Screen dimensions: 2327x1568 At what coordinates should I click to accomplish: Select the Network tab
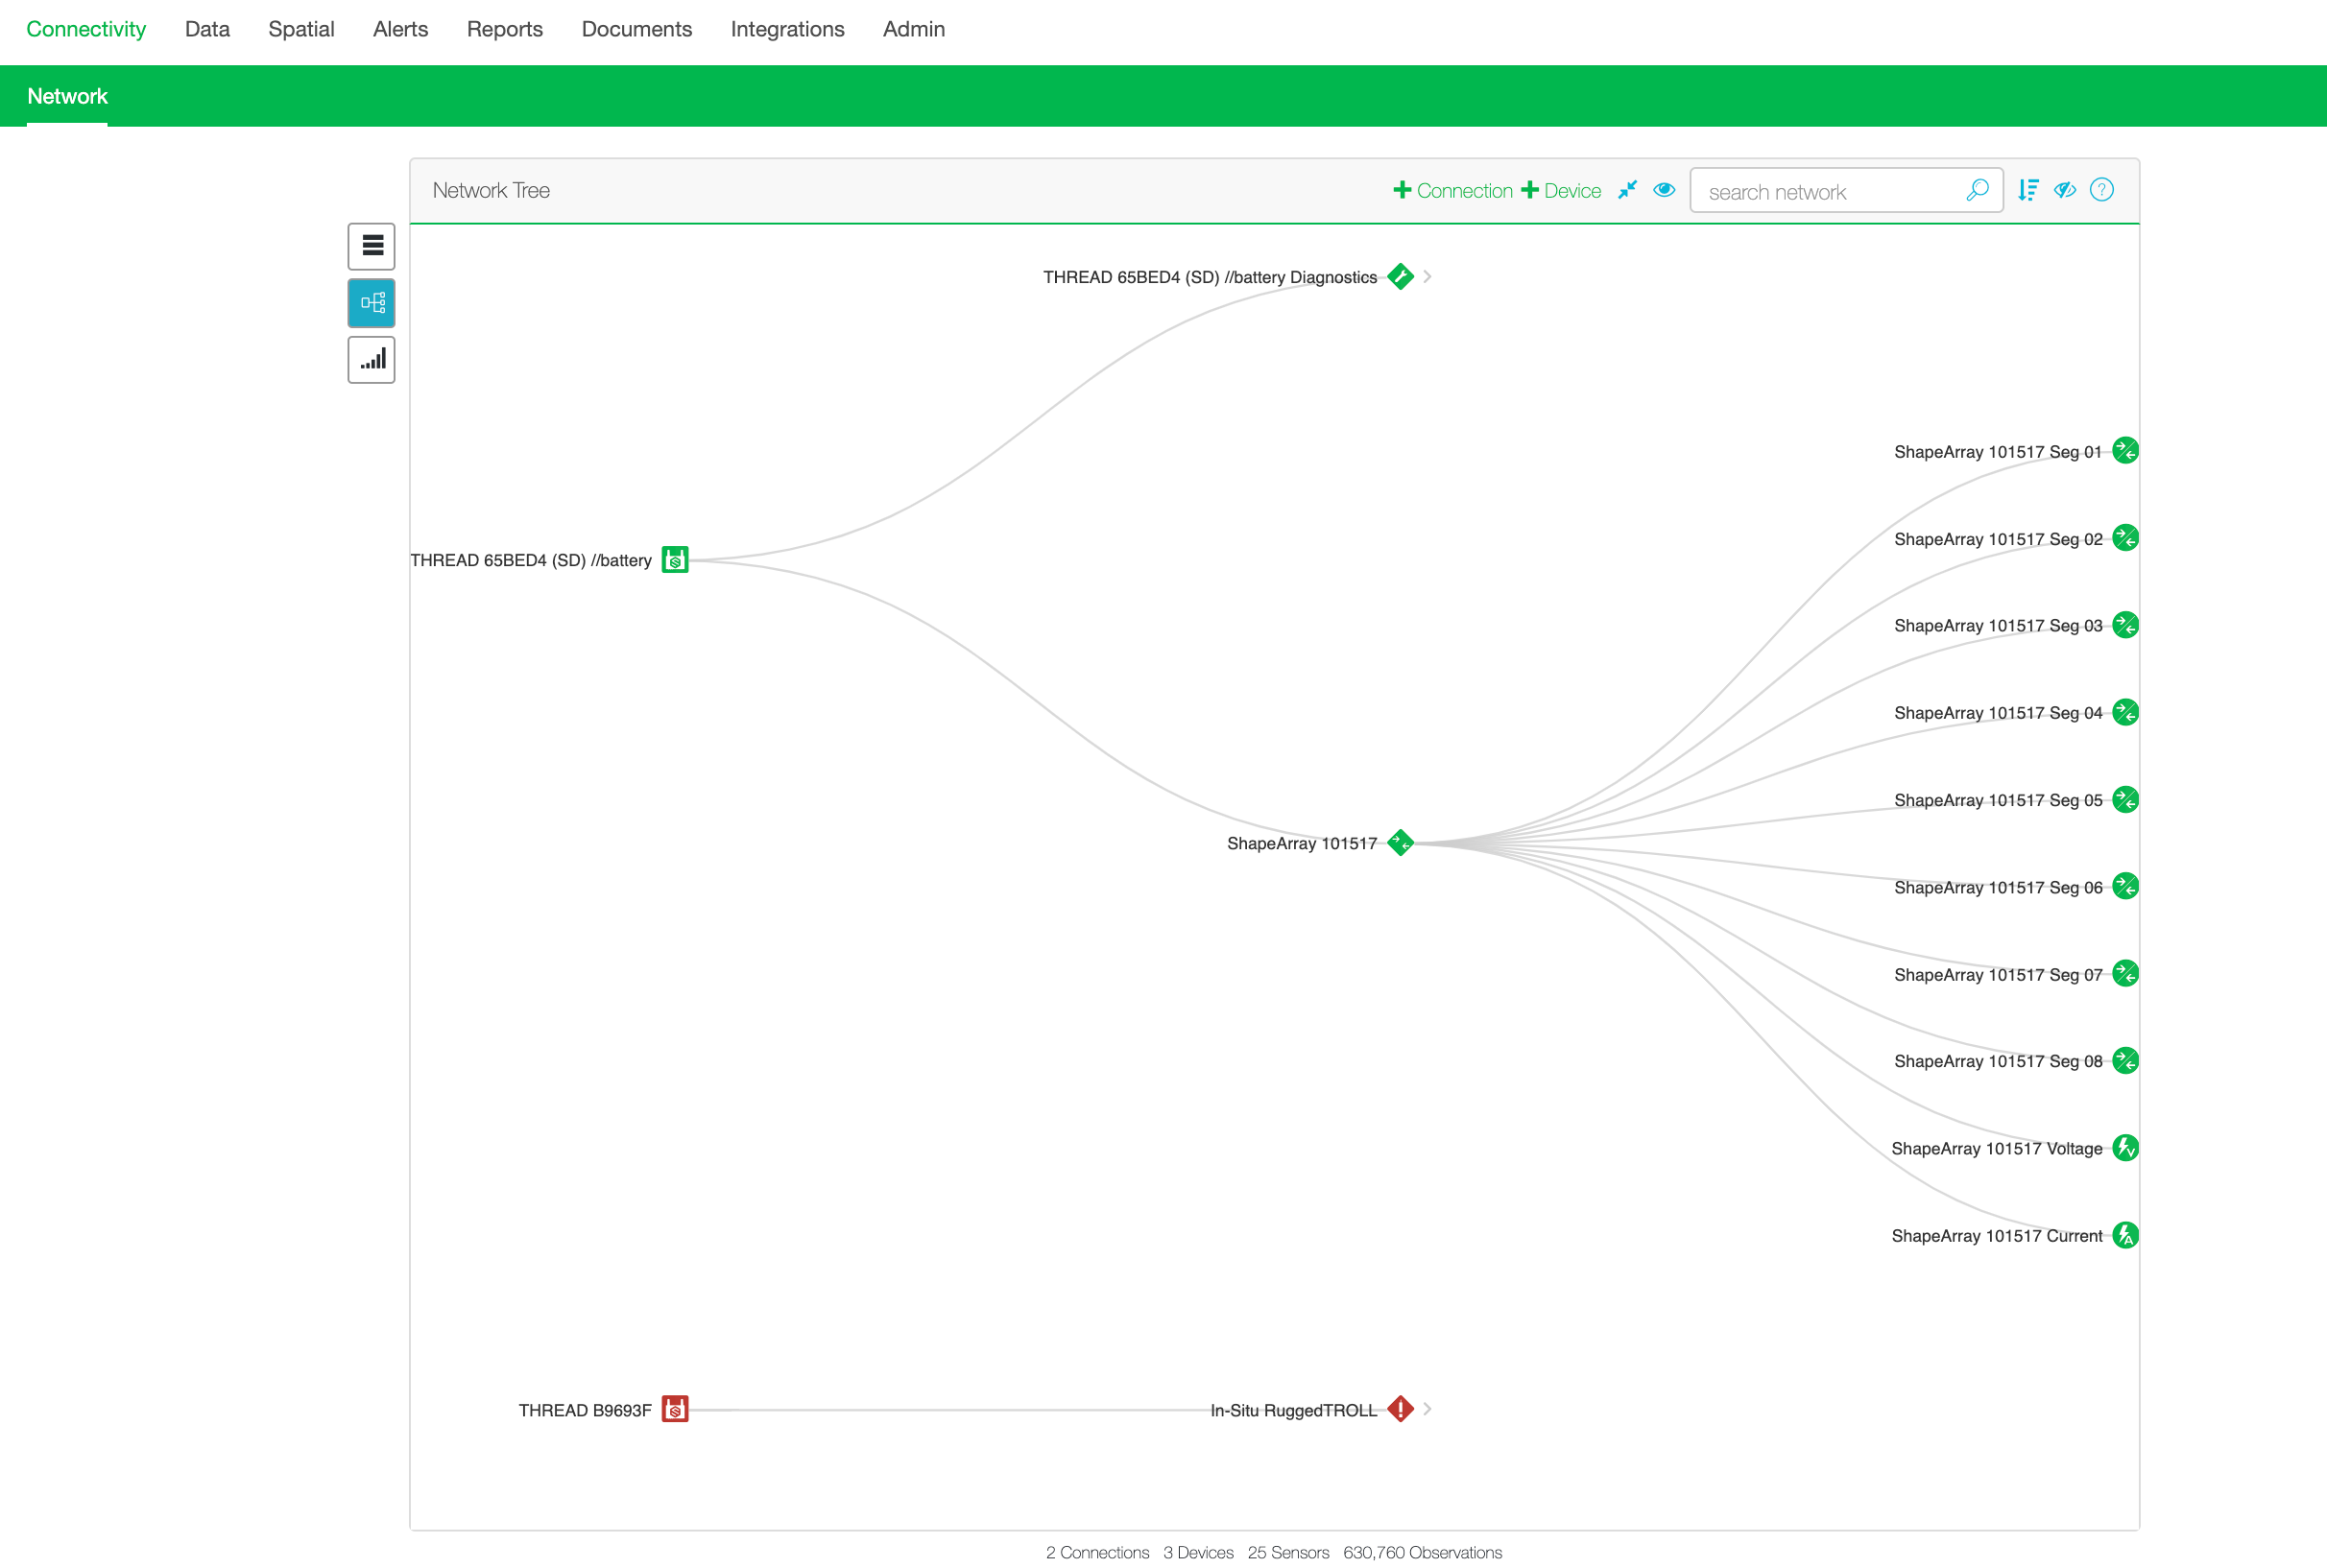(67, 96)
